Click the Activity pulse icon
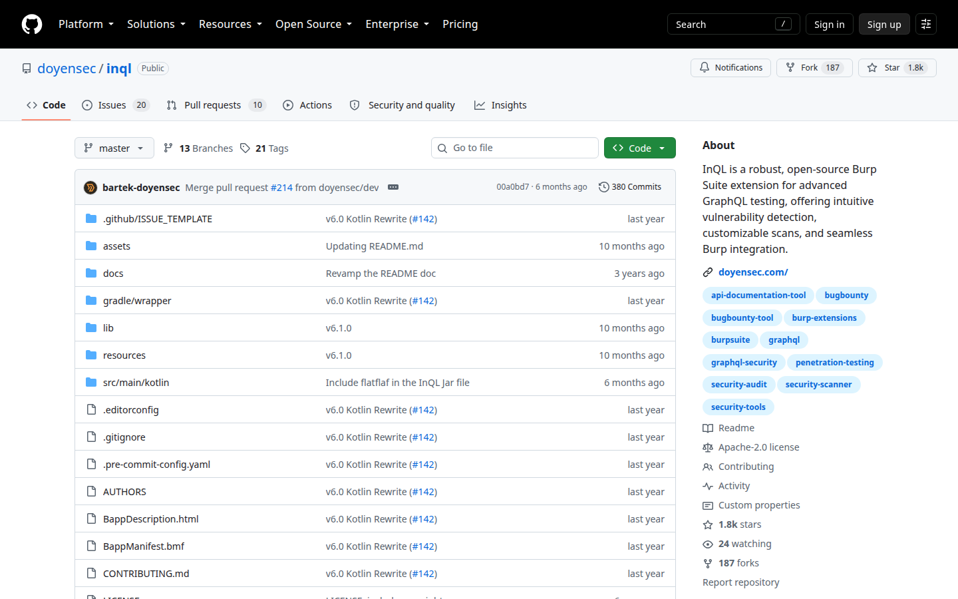The width and height of the screenshot is (958, 599). point(708,486)
